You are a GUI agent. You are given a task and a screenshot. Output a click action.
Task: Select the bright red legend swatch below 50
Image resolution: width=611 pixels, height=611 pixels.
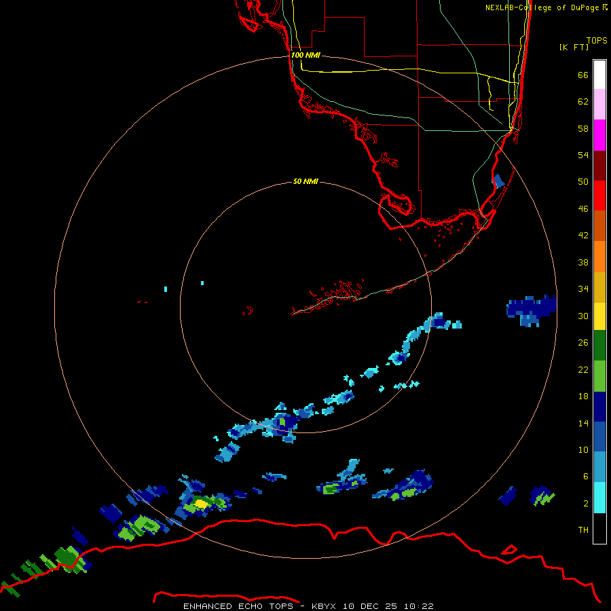(x=599, y=196)
